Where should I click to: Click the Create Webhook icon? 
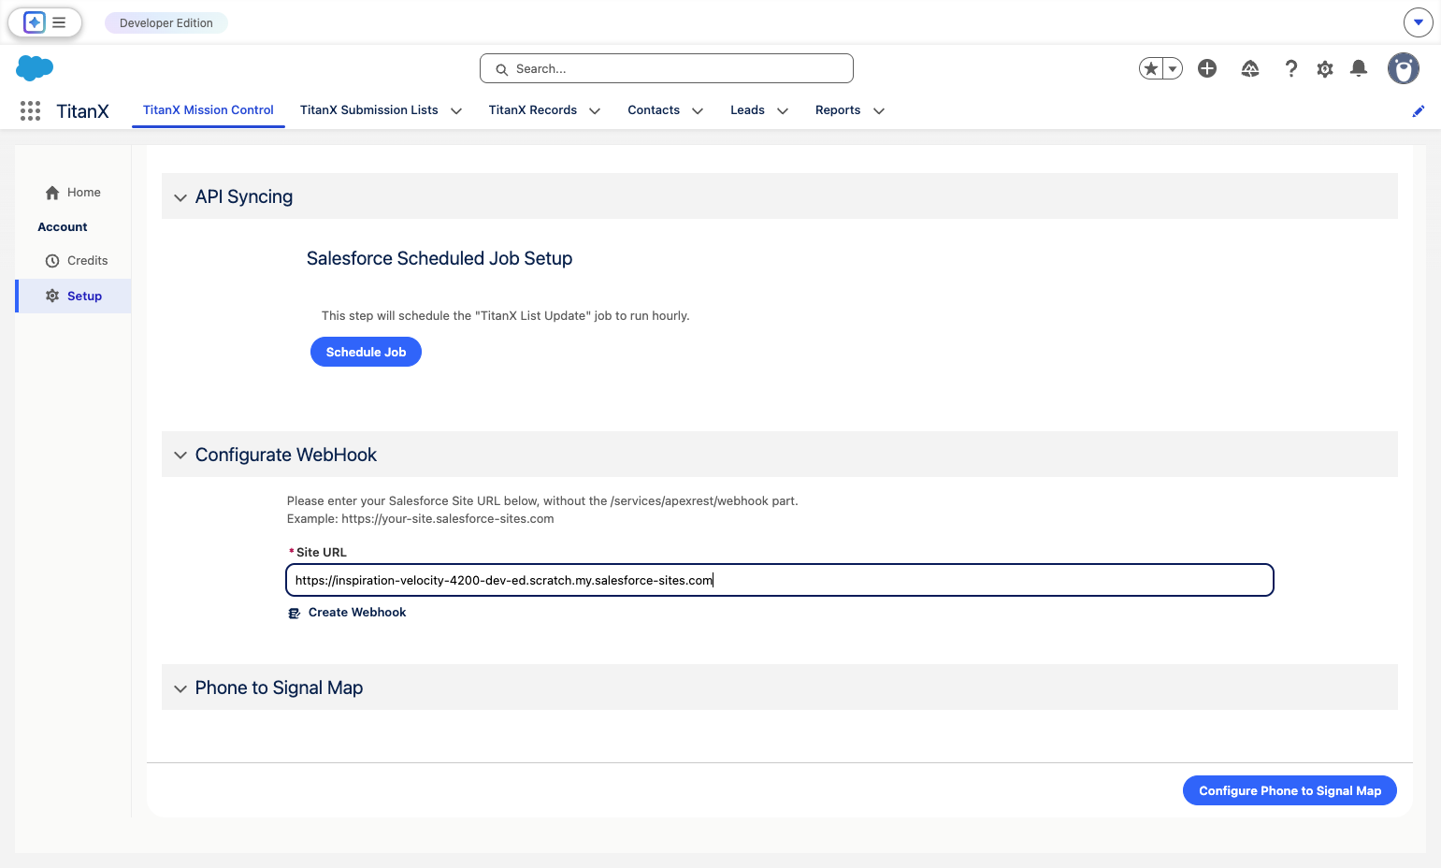[x=295, y=614]
